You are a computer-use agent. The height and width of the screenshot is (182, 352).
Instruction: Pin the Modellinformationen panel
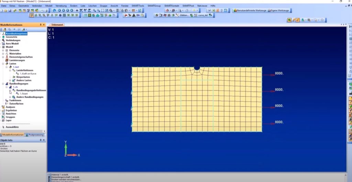41,25
